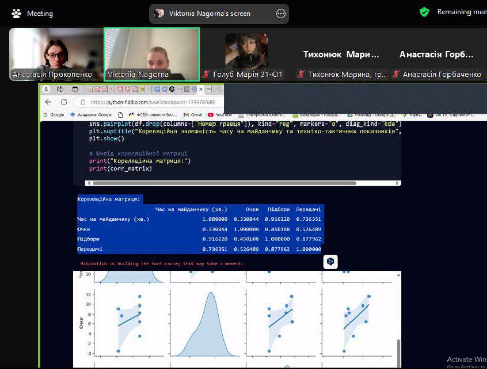Open the Академия Google bookmark
This screenshot has width=487, height=369.
pyautogui.click(x=91, y=115)
